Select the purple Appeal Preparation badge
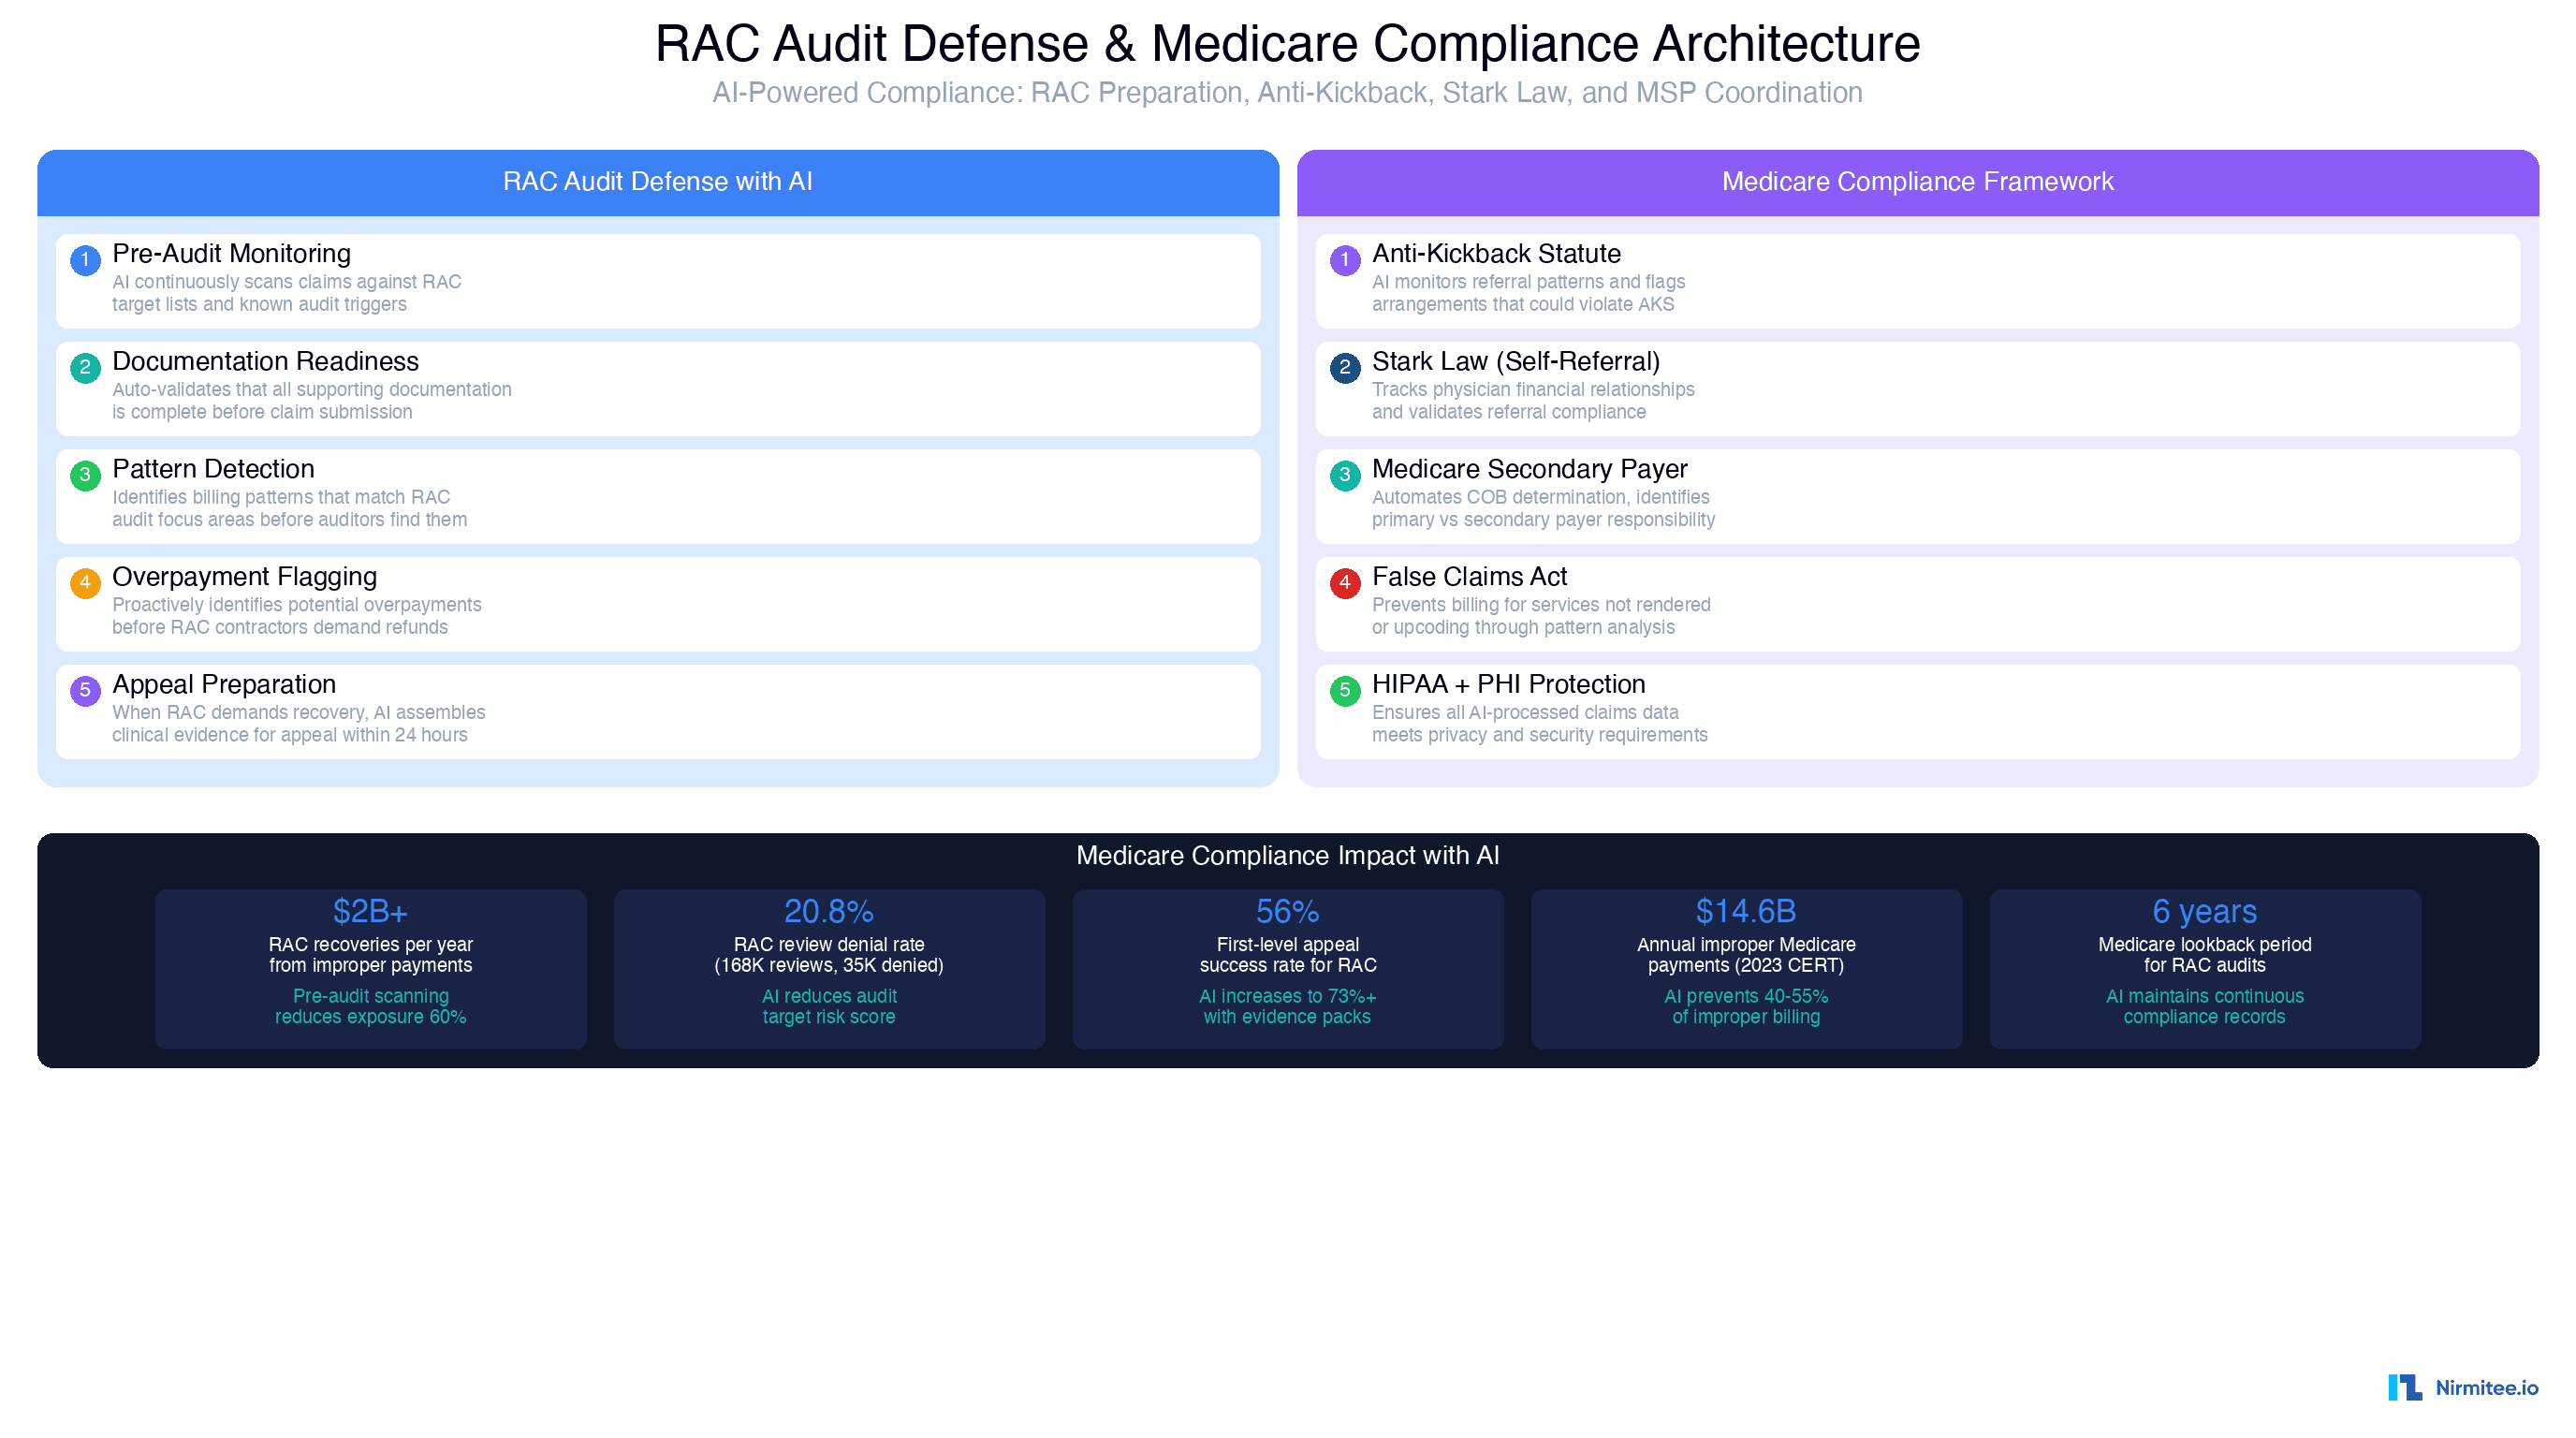Image resolution: width=2576 pixels, height=1438 pixels. click(87, 692)
